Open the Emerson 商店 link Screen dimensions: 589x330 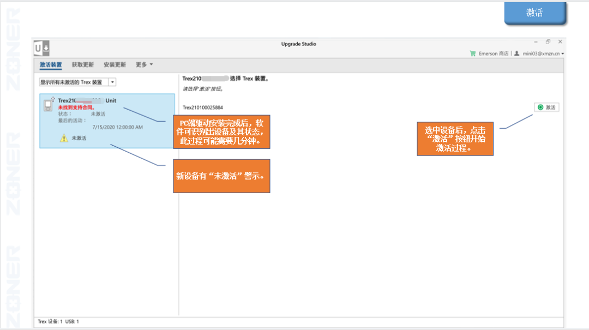[x=493, y=53]
